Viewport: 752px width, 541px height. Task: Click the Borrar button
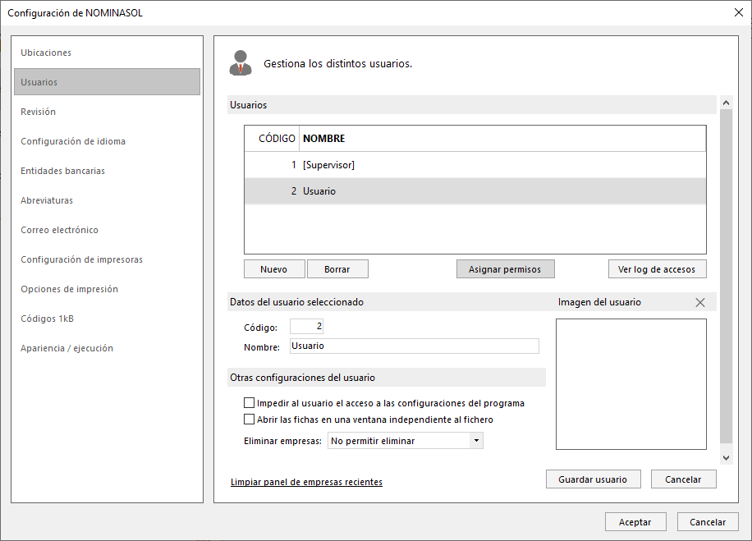337,269
